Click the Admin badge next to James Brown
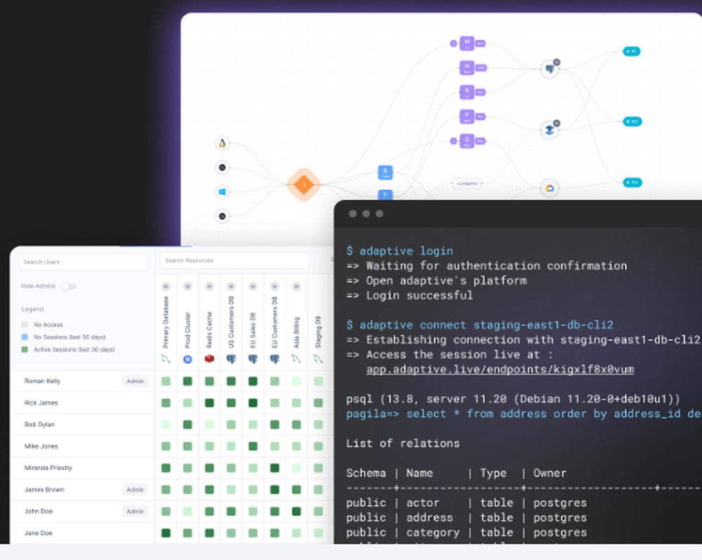This screenshot has width=702, height=560. coord(135,490)
